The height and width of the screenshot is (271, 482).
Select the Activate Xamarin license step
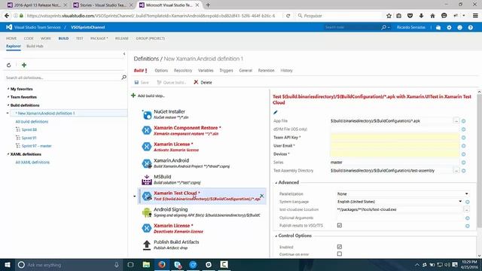point(201,147)
